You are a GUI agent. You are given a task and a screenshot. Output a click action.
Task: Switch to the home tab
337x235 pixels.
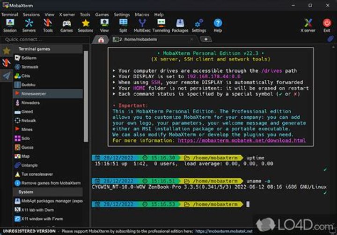tap(101, 39)
